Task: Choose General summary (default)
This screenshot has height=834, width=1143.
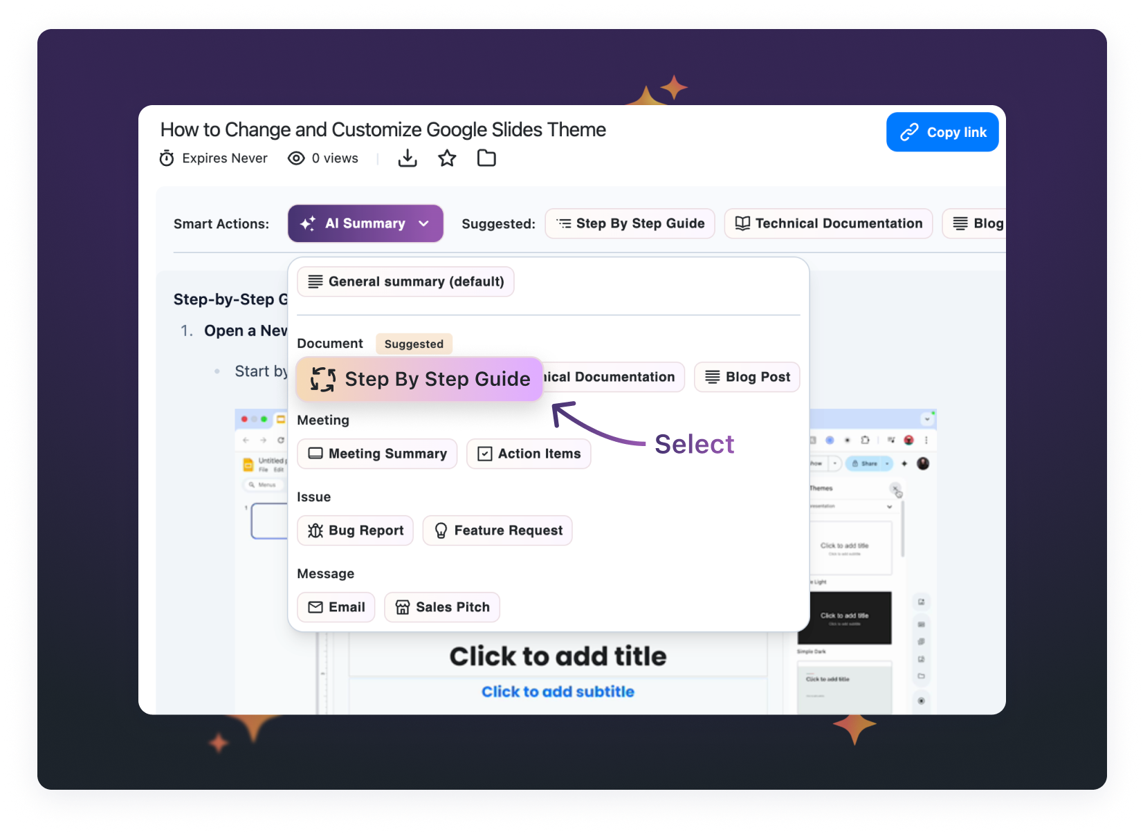Action: (405, 281)
